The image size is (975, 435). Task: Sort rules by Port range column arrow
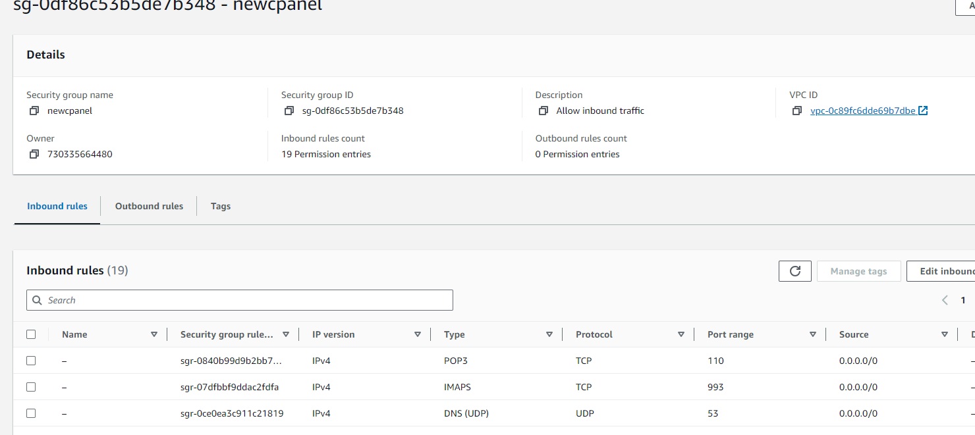click(x=813, y=334)
